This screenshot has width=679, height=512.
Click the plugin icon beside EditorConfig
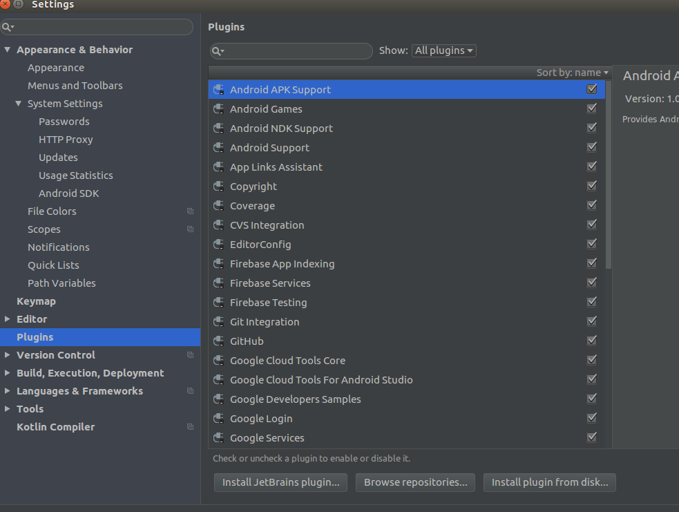click(x=219, y=245)
